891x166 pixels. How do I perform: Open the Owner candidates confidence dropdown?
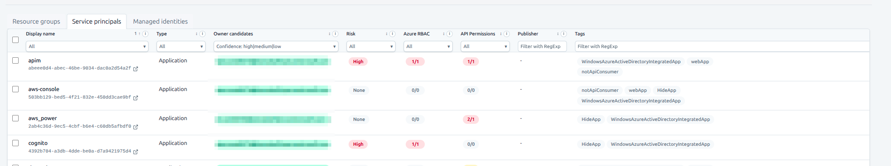(x=276, y=46)
